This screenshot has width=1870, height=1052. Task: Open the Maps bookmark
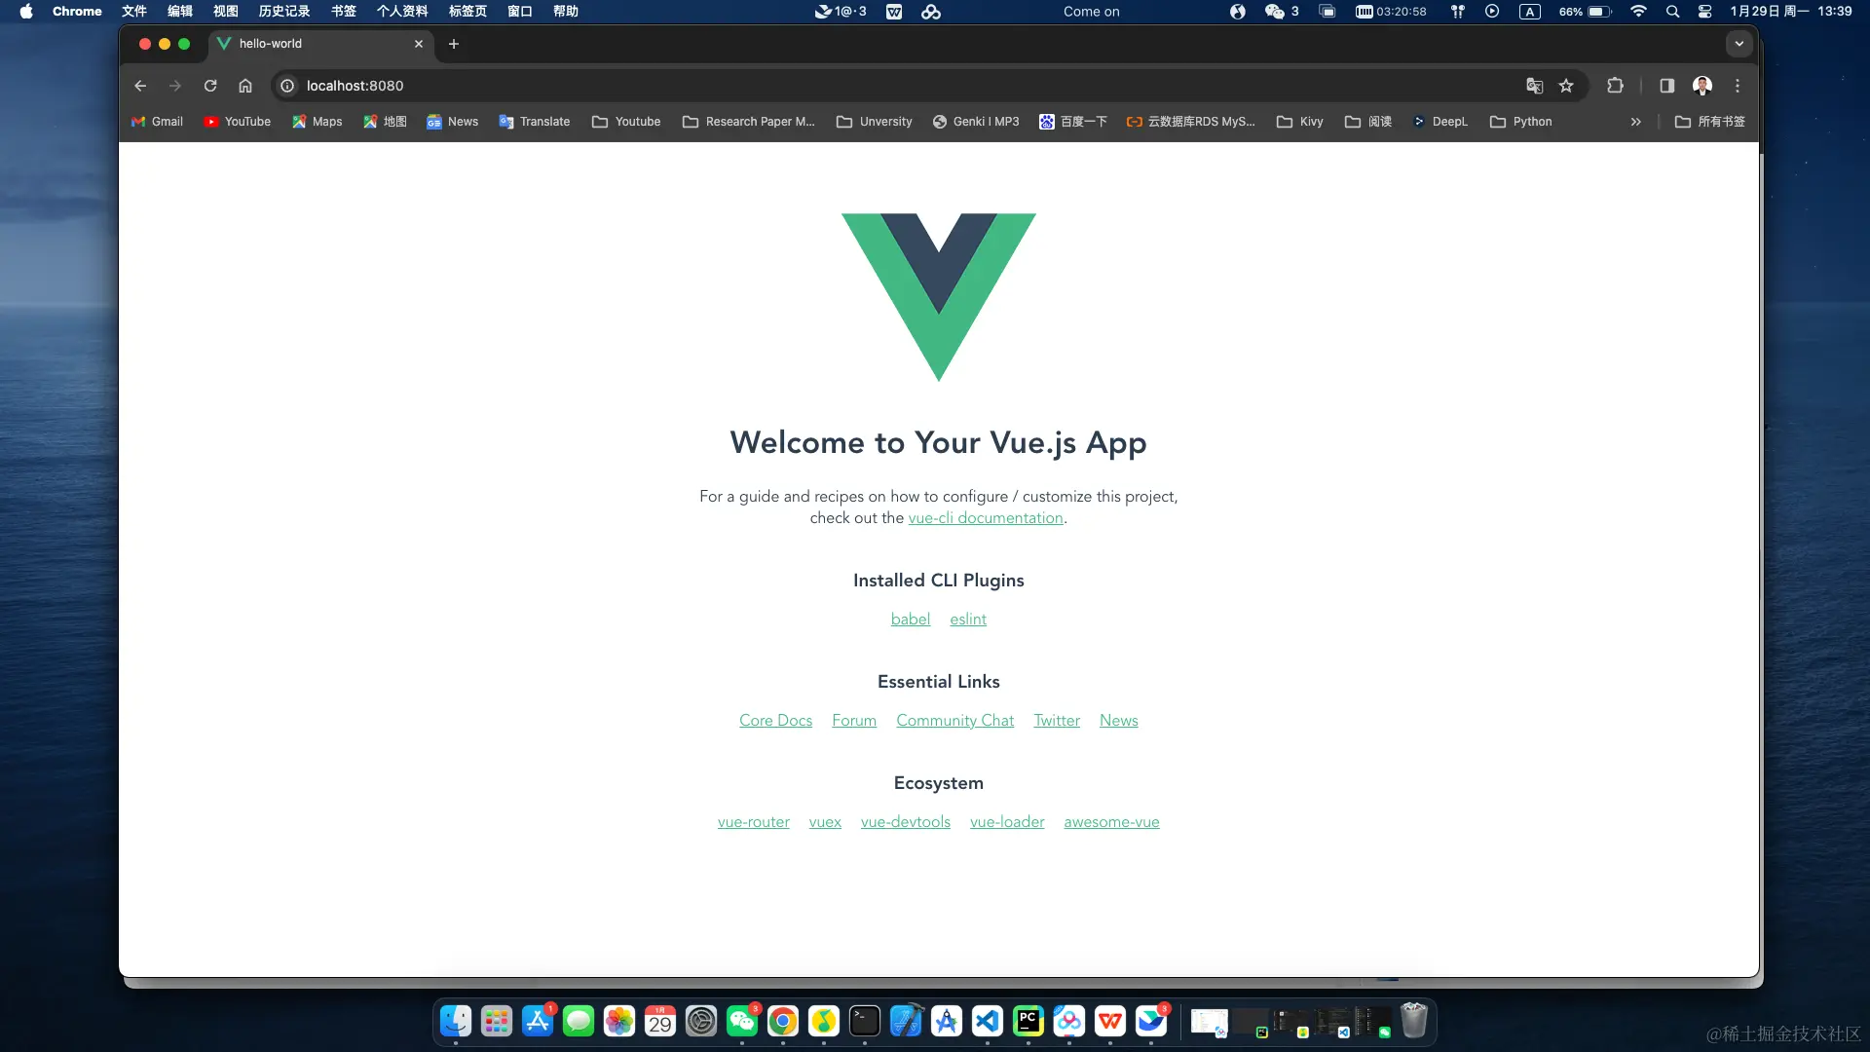click(318, 122)
